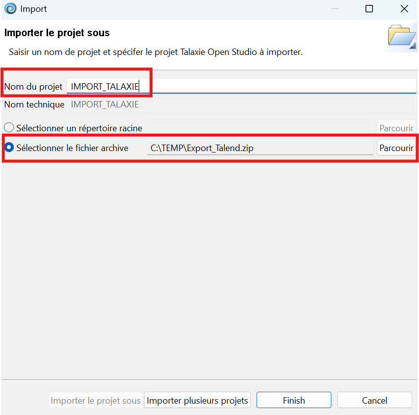Minimize the Import dialog window
The image size is (419, 415).
pos(334,9)
